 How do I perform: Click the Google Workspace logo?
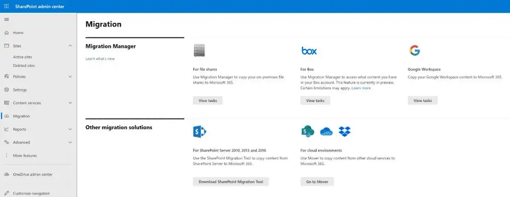coord(414,51)
